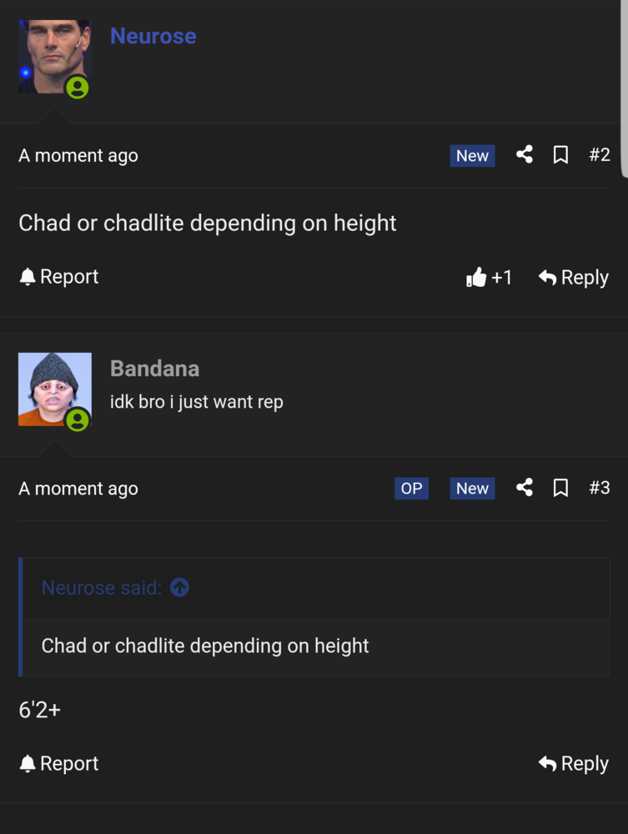Report Neurose's post #2
The image size is (628, 834).
pos(59,277)
